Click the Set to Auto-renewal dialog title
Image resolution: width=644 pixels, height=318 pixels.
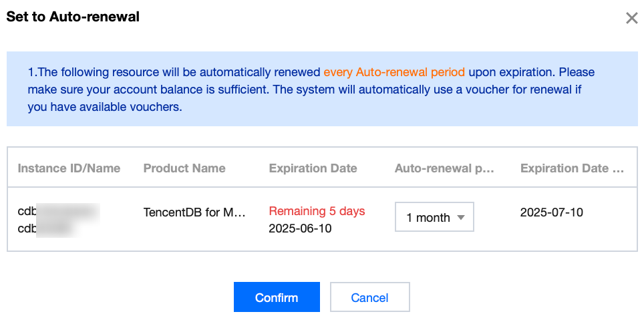pyautogui.click(x=73, y=17)
